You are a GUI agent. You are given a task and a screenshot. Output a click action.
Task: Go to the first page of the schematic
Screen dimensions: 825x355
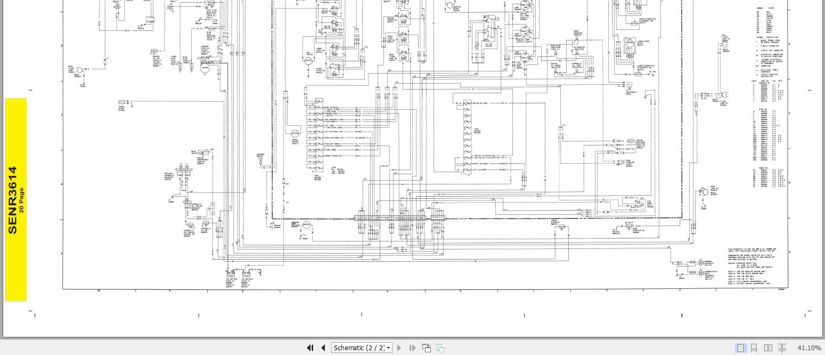[310, 348]
